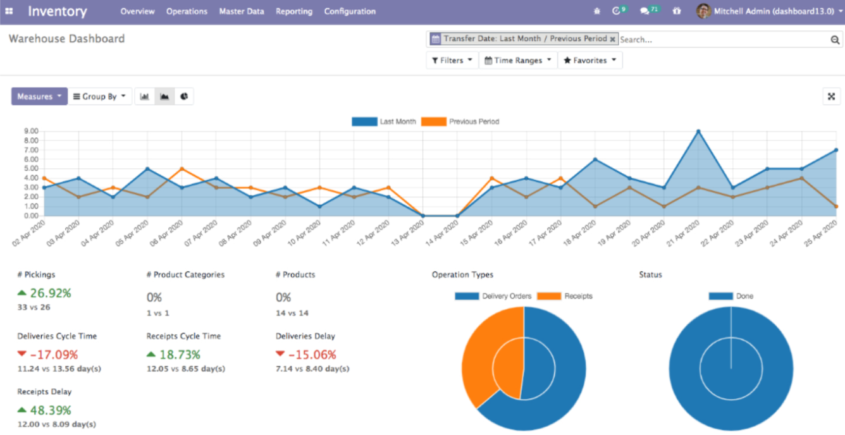The image size is (845, 435).
Task: Click # Product Categories 0% value
Action: coord(154,297)
